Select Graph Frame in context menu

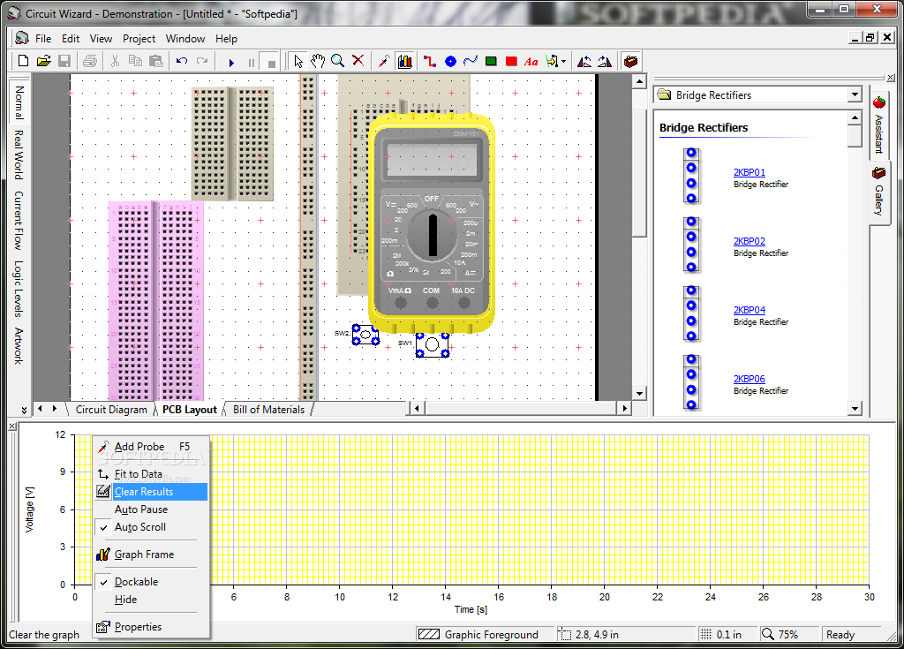pyautogui.click(x=151, y=555)
